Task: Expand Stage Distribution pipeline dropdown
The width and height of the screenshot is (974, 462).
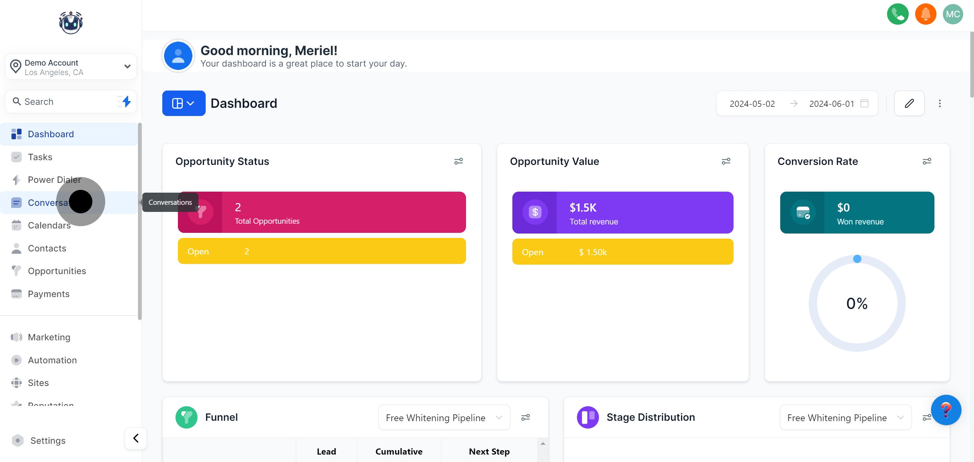Action: coord(845,417)
